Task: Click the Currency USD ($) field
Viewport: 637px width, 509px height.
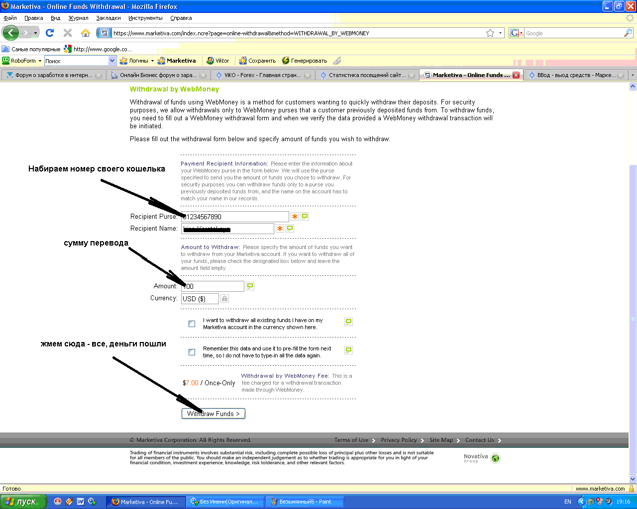Action: [200, 299]
